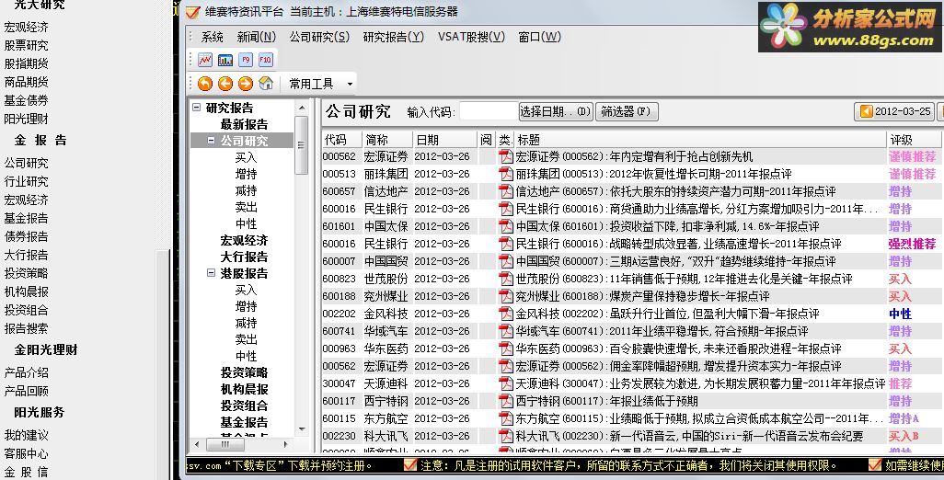944x480 pixels.
Task: Click the 筛选器(F) button
Action: 627,111
